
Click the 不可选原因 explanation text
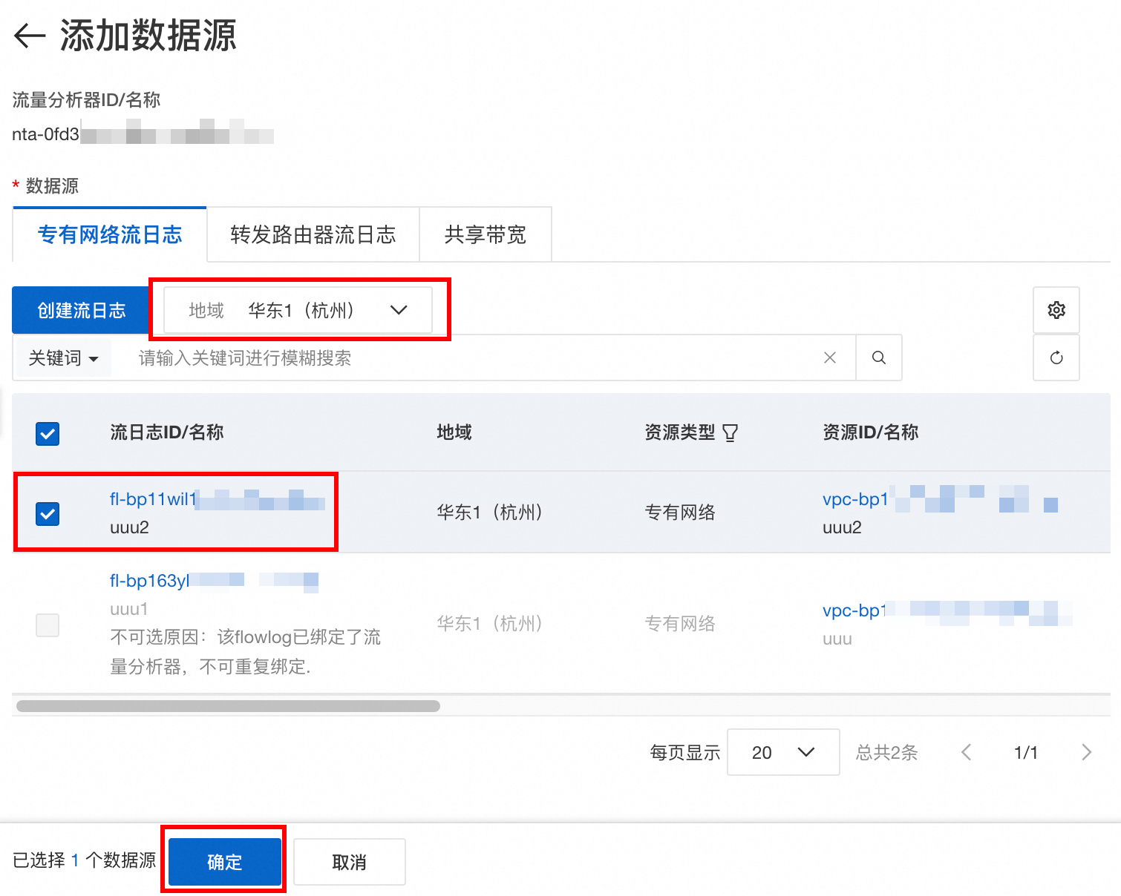click(x=246, y=652)
